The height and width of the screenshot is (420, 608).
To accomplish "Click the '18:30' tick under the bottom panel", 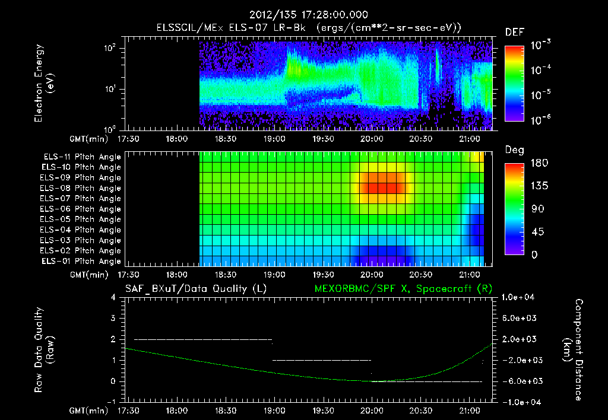I will (225, 411).
